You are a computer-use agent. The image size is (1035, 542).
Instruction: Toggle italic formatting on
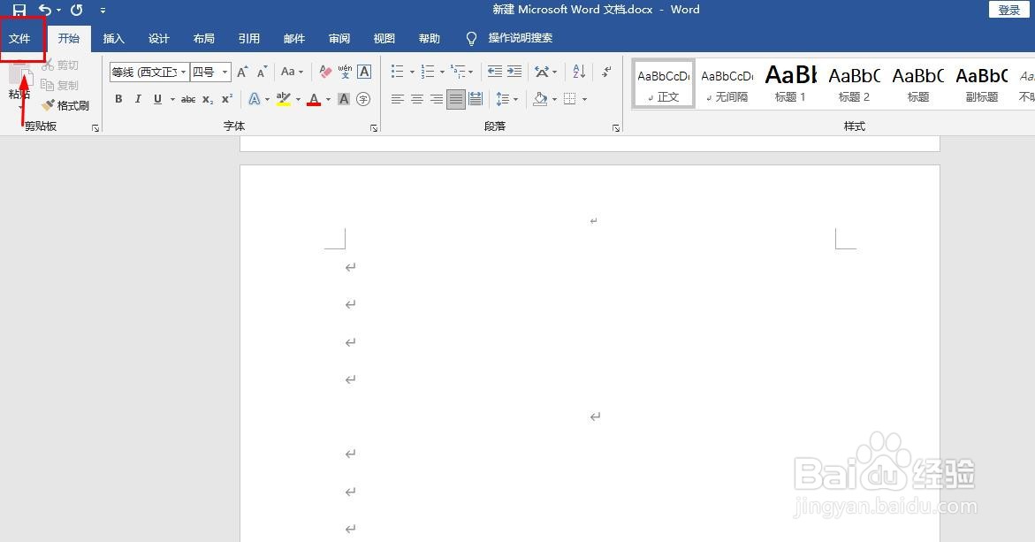coord(138,99)
